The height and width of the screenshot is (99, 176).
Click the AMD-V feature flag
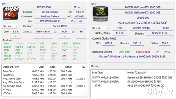click(x=19, y=53)
